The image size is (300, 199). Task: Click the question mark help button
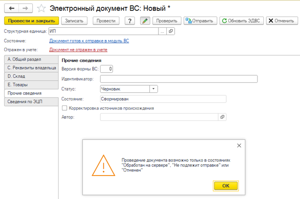(x=130, y=21)
